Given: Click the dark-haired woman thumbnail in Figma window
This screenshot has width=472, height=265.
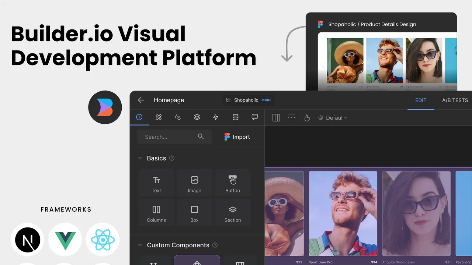Looking at the screenshot, I should [x=424, y=60].
